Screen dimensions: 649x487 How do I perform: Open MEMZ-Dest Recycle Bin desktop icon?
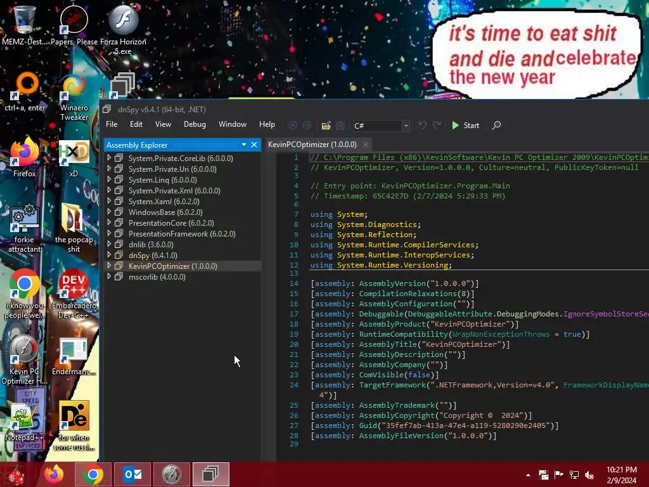pos(24,24)
